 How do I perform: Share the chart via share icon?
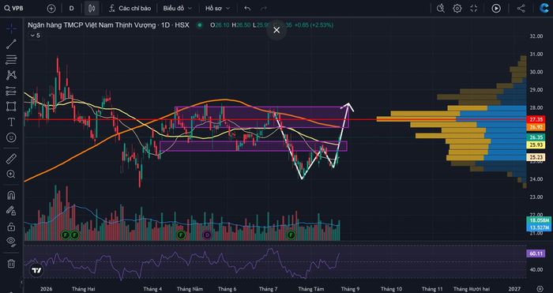click(521, 8)
